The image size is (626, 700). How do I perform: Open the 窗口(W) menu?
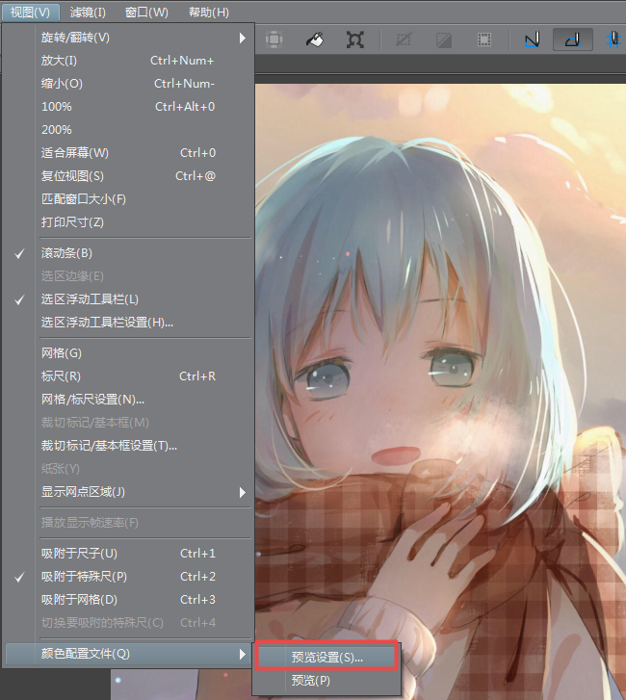146,13
